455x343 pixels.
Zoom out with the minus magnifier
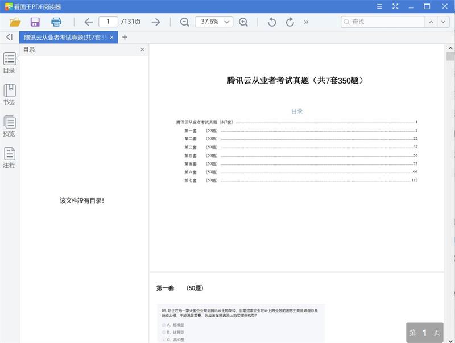click(184, 22)
